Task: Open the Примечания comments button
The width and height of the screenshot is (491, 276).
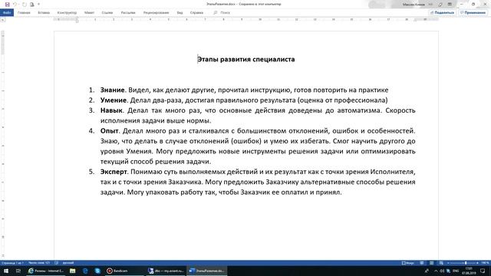Action: pos(473,12)
